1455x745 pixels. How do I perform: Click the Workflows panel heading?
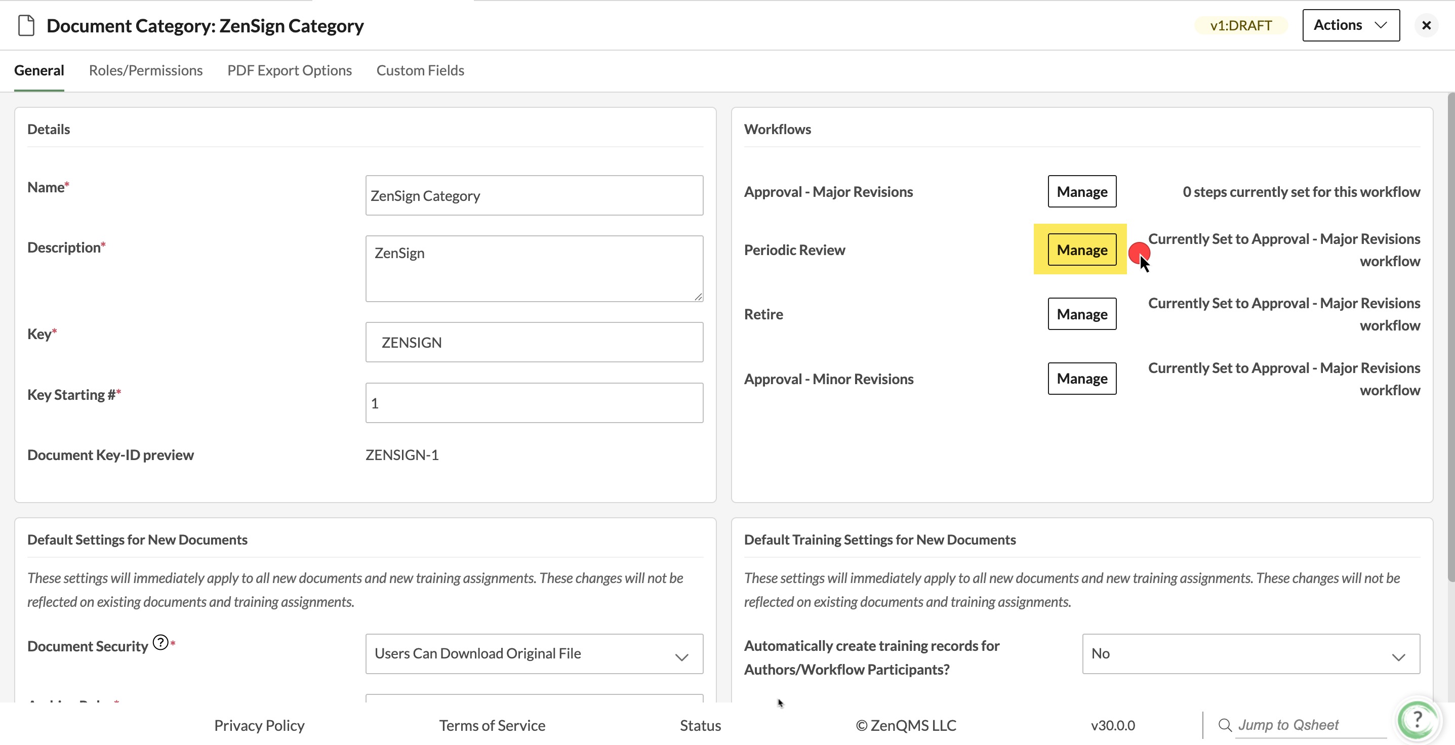pos(777,129)
